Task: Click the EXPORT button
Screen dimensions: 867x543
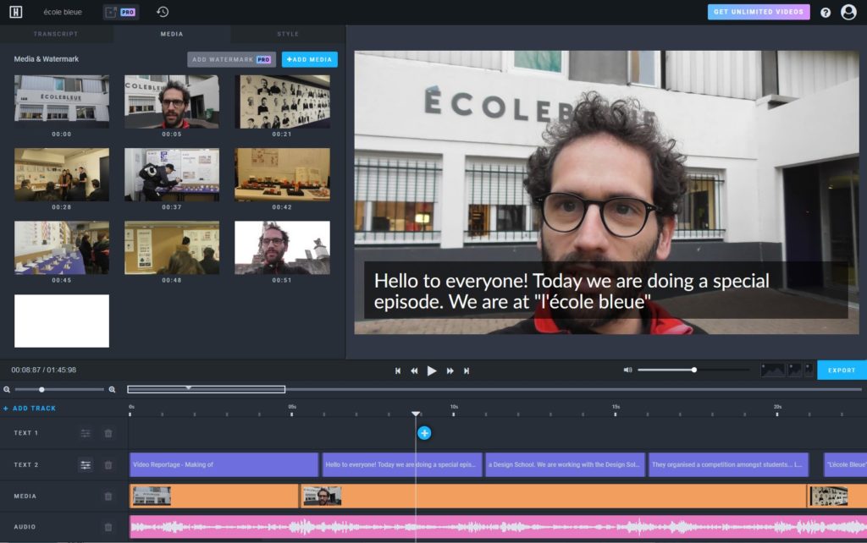Action: (x=842, y=370)
